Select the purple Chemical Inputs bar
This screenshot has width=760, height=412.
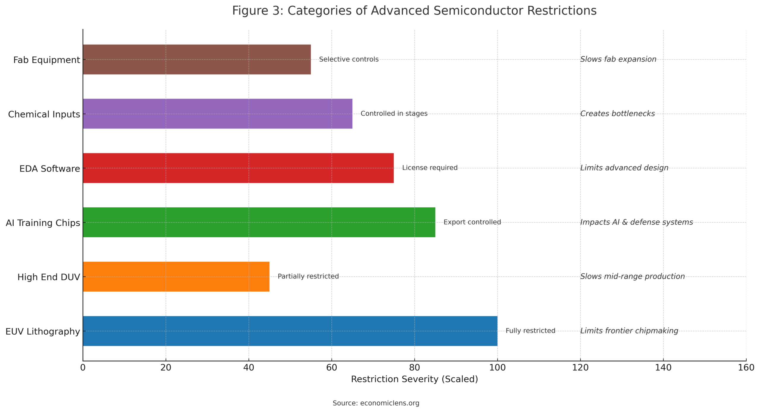coord(217,114)
